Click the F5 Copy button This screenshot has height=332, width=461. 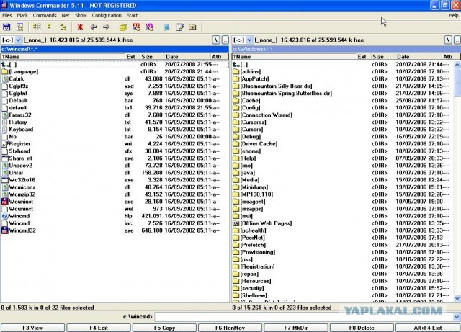(x=164, y=328)
